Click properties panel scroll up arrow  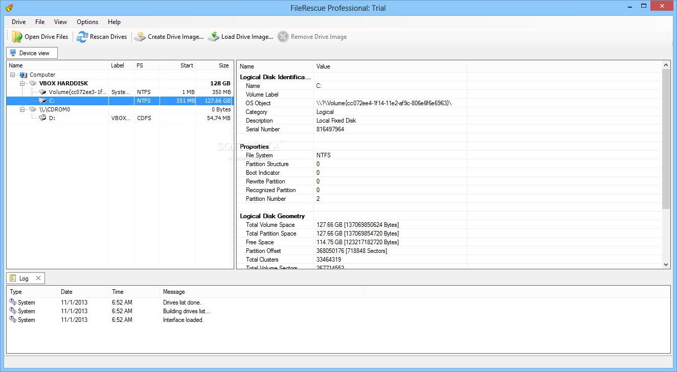[x=666, y=65]
